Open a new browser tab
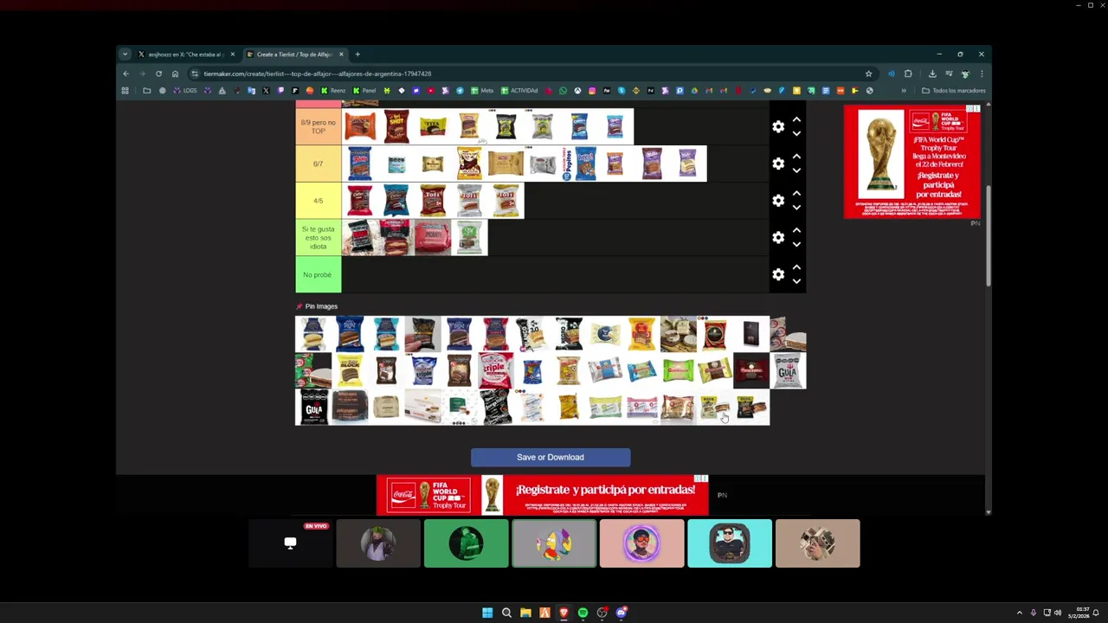Image resolution: width=1108 pixels, height=623 pixels. [358, 55]
